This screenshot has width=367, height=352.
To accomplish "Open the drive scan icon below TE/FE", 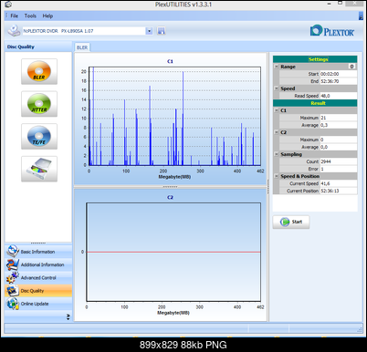I will tap(39, 169).
